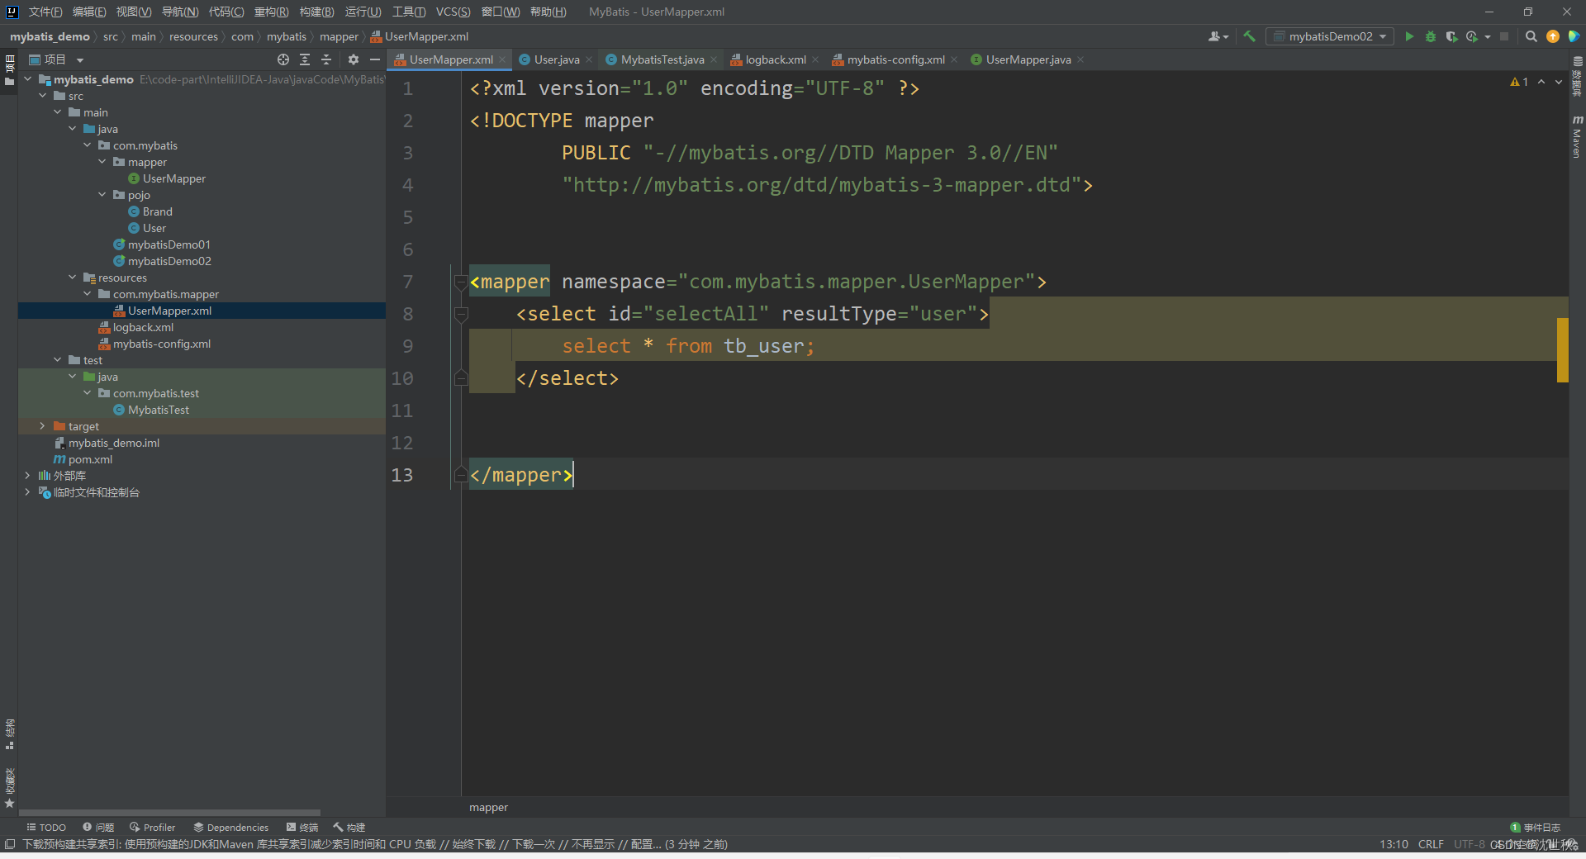Toggle the Build tool window button
This screenshot has width=1586, height=859.
pyautogui.click(x=349, y=827)
